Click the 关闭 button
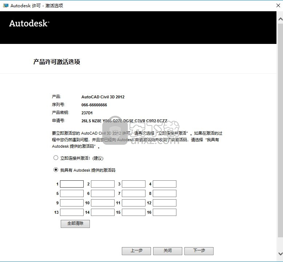Viewport: 283px width, 262px height. 168,251
